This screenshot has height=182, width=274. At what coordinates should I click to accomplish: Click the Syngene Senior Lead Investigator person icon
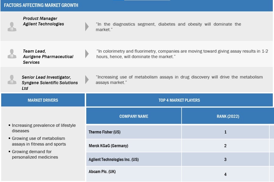coord(12,80)
